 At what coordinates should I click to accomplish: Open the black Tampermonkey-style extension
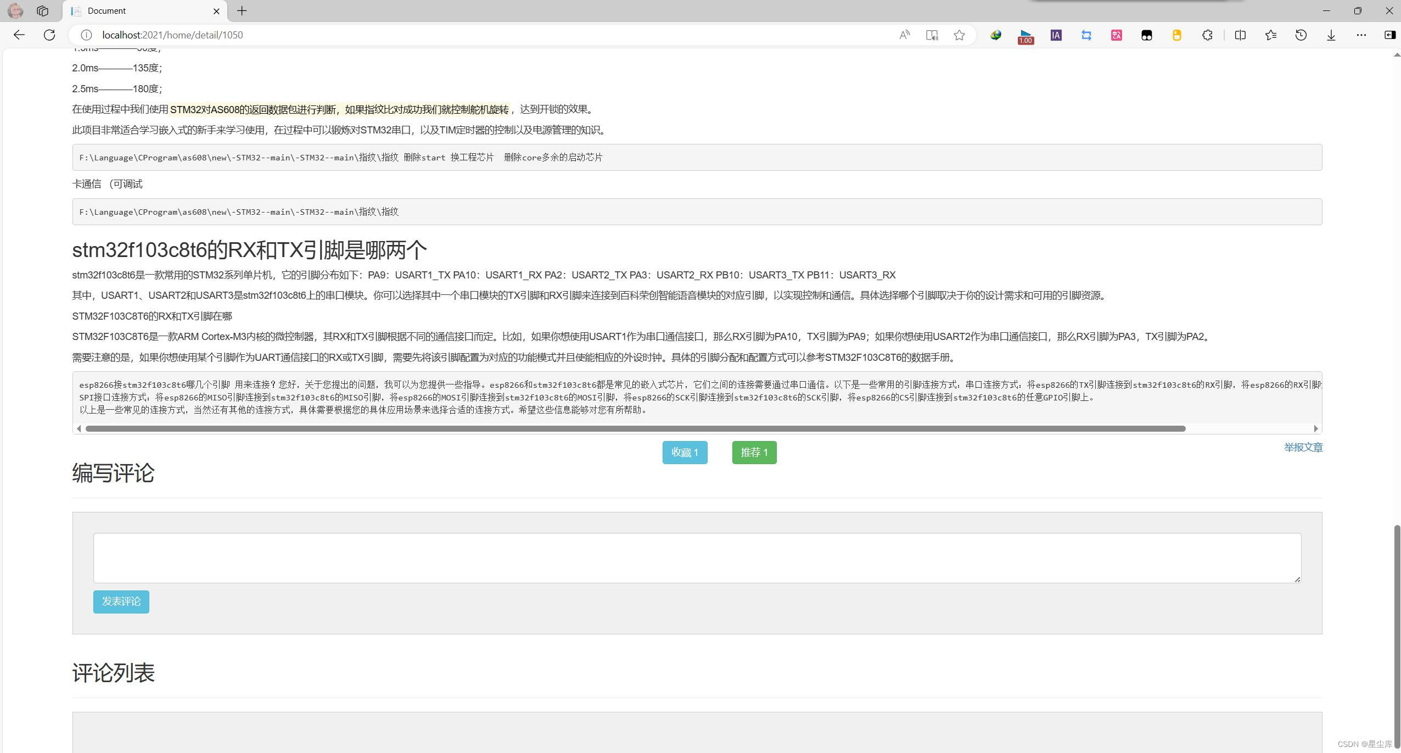tap(1146, 35)
